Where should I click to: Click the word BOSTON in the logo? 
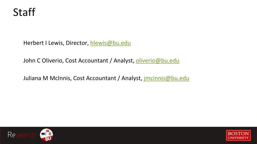click(x=238, y=133)
